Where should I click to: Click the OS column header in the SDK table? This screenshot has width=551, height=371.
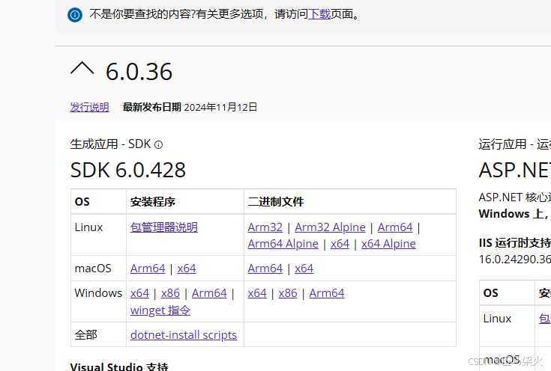(82, 202)
